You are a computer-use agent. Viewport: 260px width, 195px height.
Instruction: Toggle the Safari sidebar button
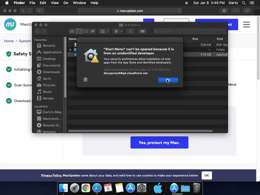coord(40,11)
